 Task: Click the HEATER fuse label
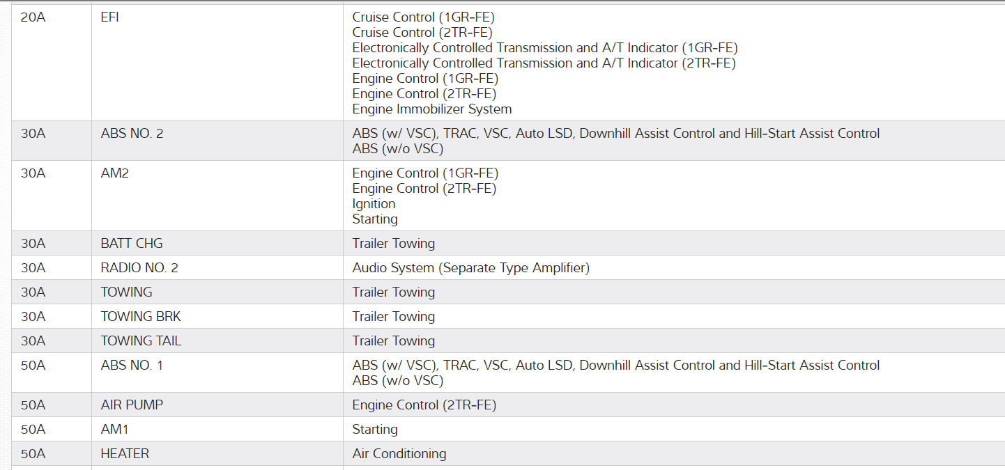coord(125,453)
